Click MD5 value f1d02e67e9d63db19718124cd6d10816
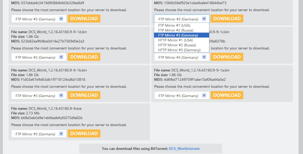The height and width of the screenshot is (154, 303). pyautogui.click(x=53, y=80)
